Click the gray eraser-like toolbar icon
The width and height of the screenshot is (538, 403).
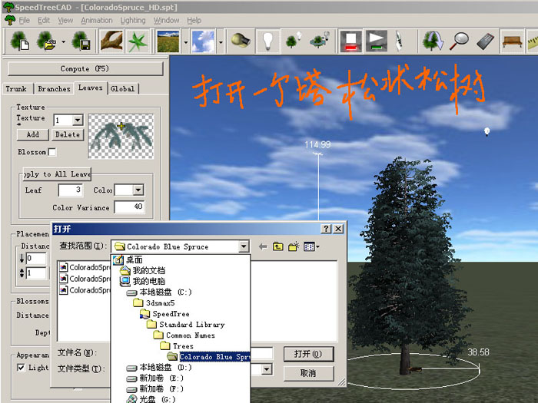click(x=486, y=41)
